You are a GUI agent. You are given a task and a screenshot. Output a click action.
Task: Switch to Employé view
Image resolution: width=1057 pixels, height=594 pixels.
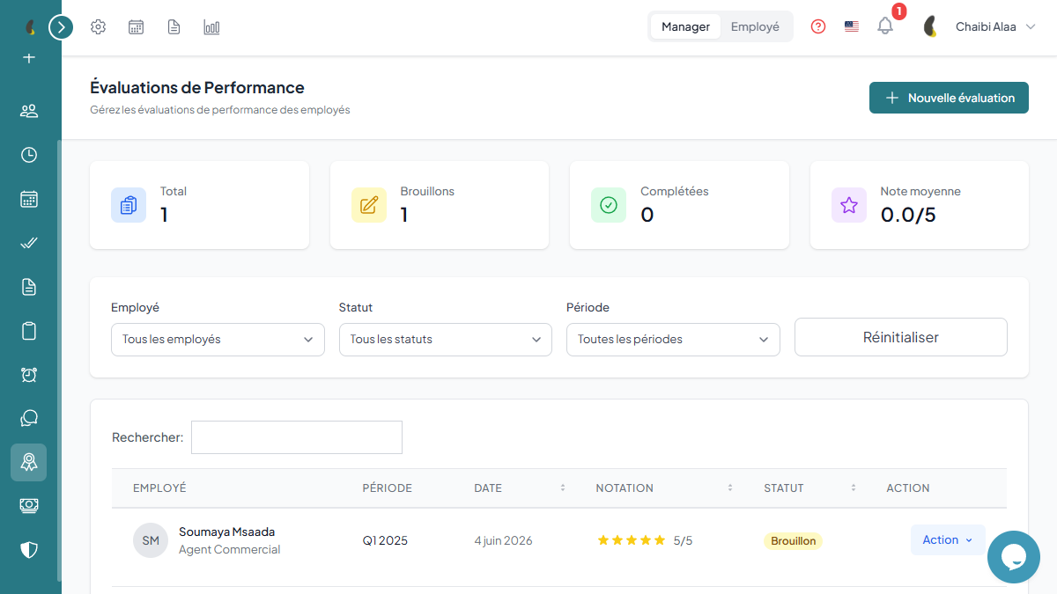[x=755, y=26]
